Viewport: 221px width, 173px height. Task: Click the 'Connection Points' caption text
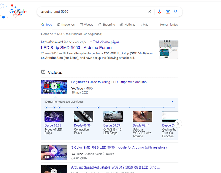coord(81,131)
